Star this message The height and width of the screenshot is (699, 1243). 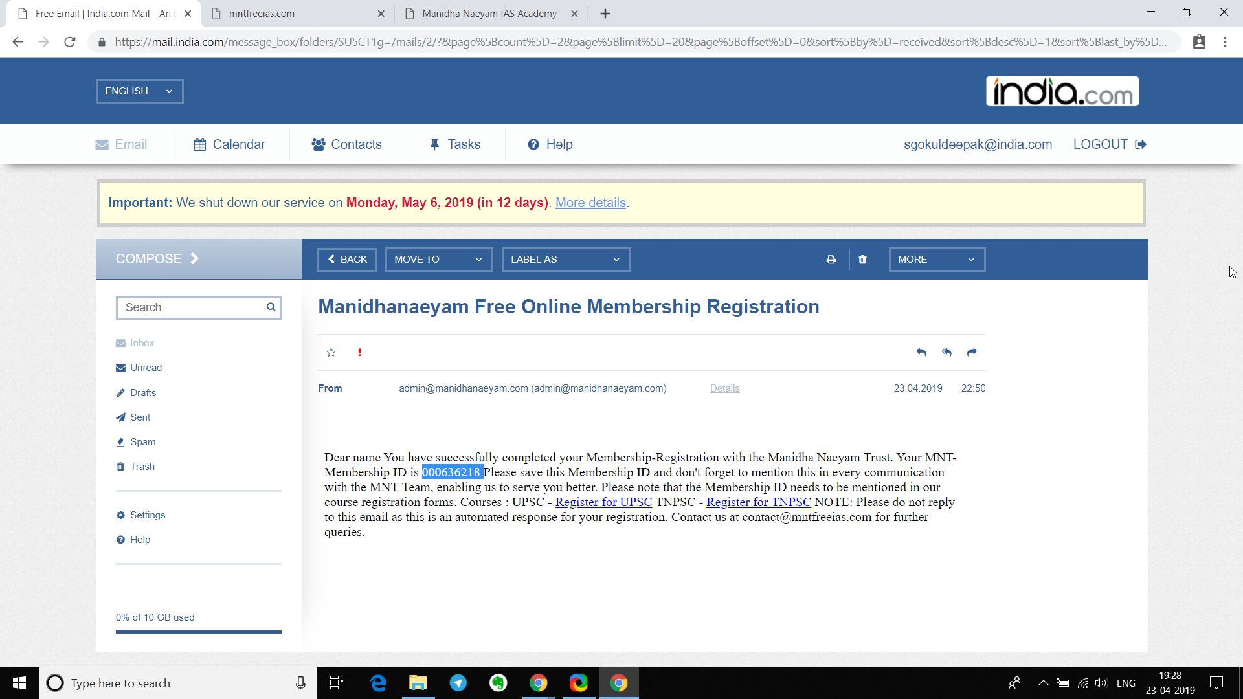[331, 353]
